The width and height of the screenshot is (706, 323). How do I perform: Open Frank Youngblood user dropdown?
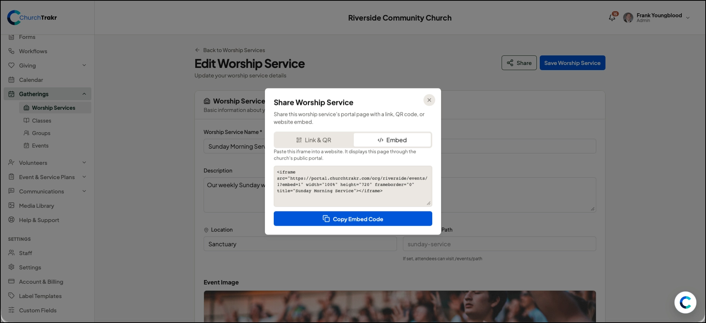pyautogui.click(x=688, y=18)
